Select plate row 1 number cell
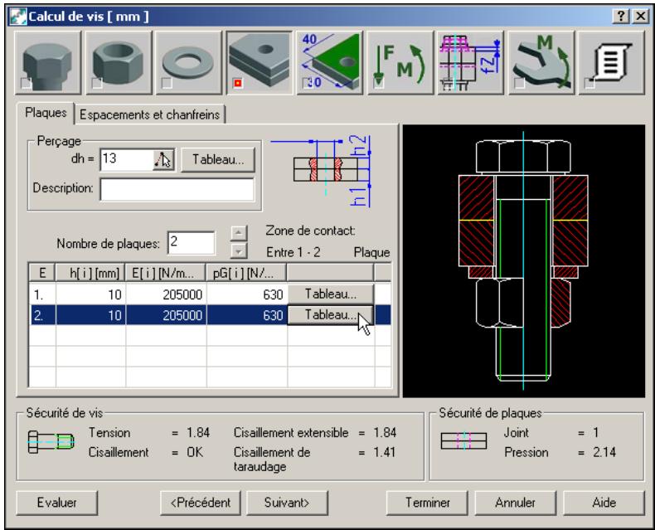655x530 pixels. pos(42,294)
